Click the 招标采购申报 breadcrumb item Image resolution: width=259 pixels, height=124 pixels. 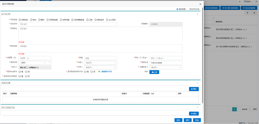(x=194, y=9)
